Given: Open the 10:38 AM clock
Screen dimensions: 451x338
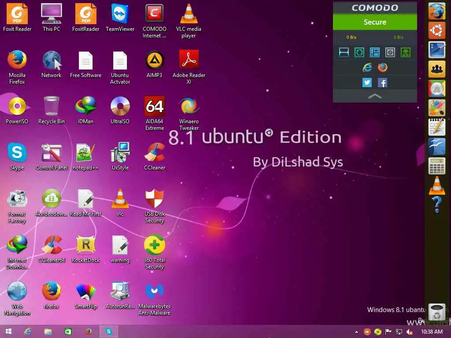Looking at the screenshot, I should [x=432, y=332].
